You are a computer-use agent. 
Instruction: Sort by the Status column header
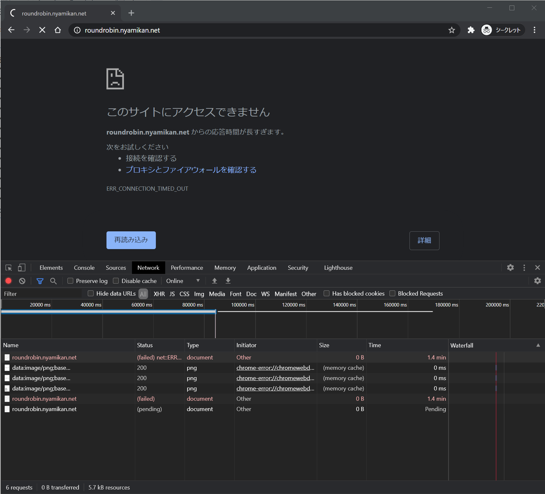pyautogui.click(x=159, y=345)
